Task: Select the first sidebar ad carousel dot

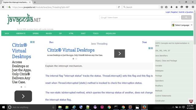Action: coord(21,87)
